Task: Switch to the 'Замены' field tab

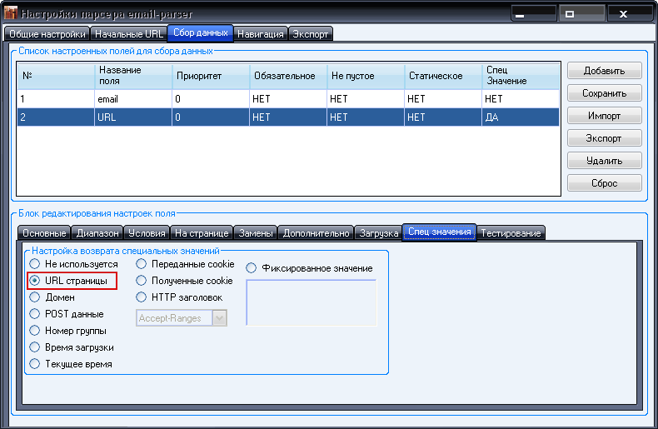Action: 253,232
